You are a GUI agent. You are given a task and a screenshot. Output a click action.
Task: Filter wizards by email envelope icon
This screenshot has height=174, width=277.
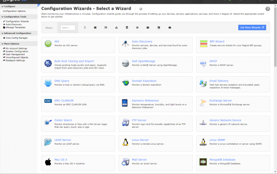coord(148,28)
